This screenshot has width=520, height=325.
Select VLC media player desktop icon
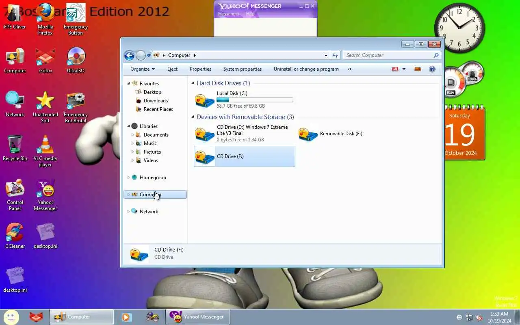point(45,151)
